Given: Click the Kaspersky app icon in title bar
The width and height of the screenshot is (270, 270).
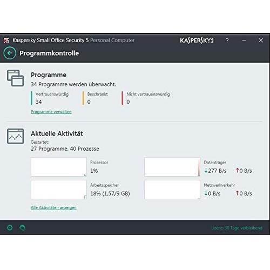Looking at the screenshot, I should tap(6, 40).
